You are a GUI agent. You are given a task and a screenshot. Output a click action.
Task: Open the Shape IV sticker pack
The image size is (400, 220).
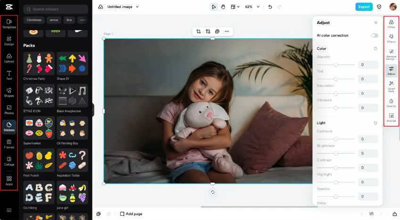tap(72, 64)
